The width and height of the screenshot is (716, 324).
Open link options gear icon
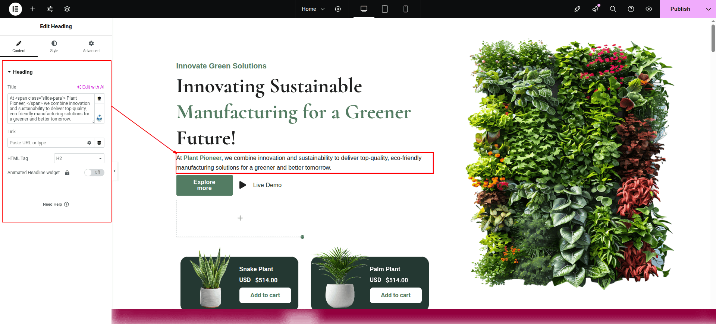[x=89, y=143]
